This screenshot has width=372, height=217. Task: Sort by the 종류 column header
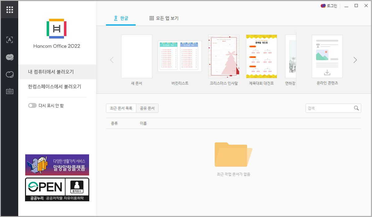114,123
